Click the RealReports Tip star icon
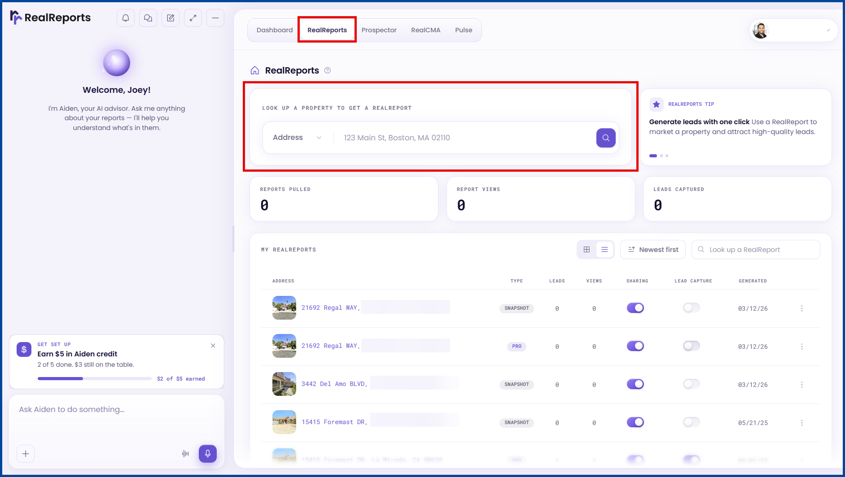Image resolution: width=845 pixels, height=477 pixels. point(657,104)
